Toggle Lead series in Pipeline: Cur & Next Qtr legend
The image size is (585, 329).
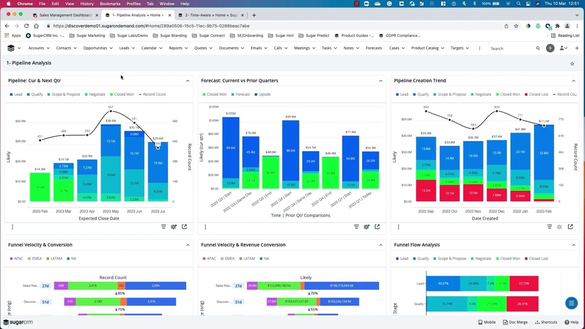pos(16,94)
